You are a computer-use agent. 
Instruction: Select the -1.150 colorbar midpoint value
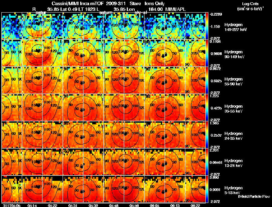pyautogui.click(x=215, y=27)
